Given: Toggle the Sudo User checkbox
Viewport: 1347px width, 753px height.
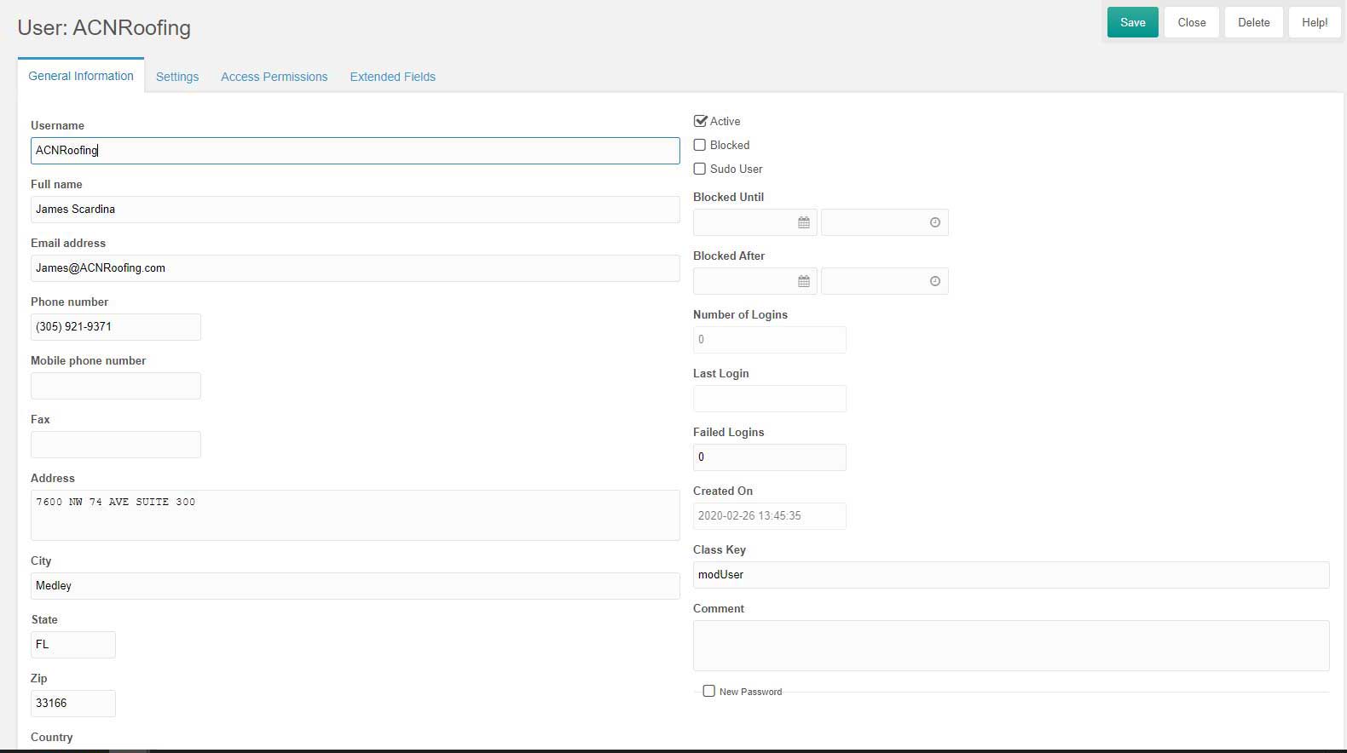Looking at the screenshot, I should click(x=700, y=169).
